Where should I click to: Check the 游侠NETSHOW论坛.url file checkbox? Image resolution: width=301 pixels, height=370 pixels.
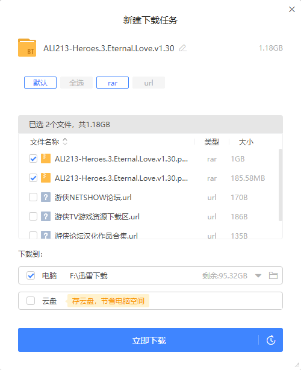[33, 197]
